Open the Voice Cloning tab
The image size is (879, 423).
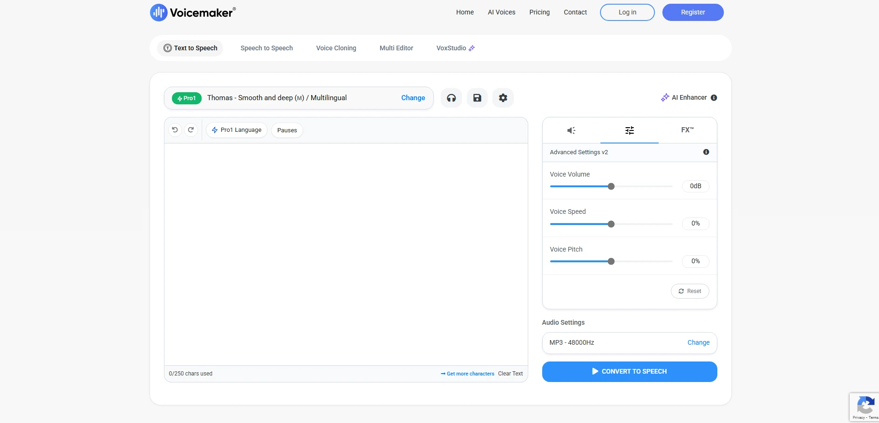[x=336, y=48]
